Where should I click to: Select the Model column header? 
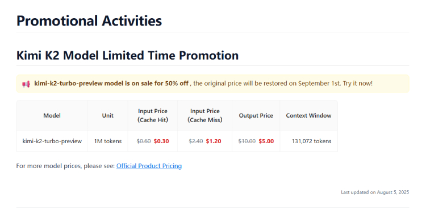click(x=52, y=115)
